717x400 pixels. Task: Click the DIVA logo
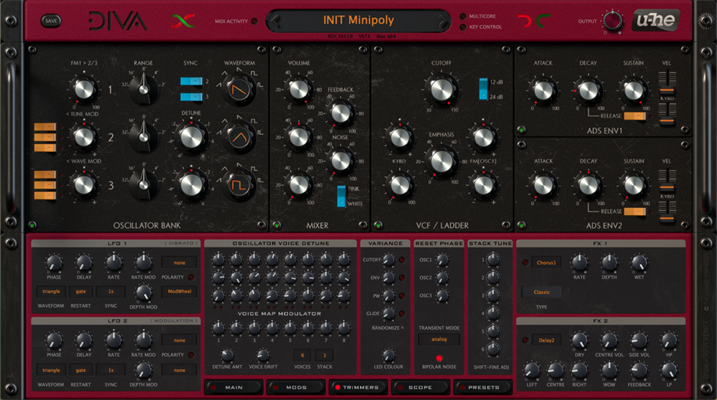pyautogui.click(x=118, y=21)
